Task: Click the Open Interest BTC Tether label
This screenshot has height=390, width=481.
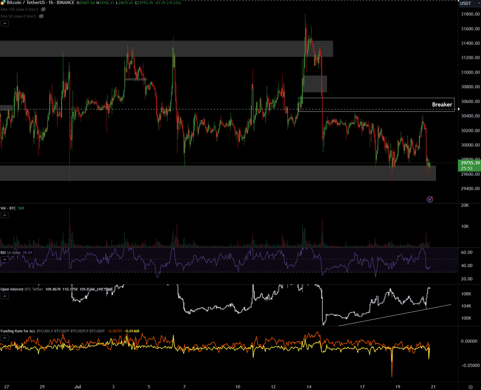Action: (x=22, y=289)
